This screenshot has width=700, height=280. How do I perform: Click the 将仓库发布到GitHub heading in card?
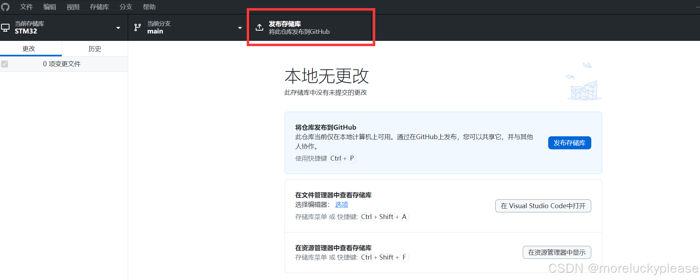[x=325, y=127]
